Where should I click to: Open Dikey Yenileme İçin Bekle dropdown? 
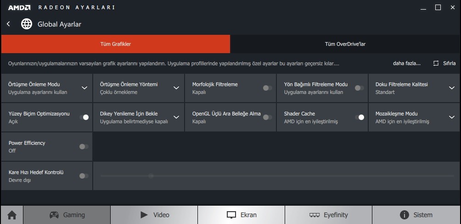click(176, 117)
